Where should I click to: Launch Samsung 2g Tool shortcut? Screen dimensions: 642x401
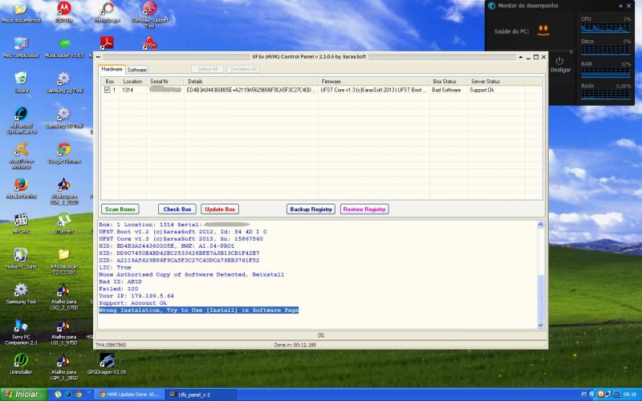[x=64, y=82]
